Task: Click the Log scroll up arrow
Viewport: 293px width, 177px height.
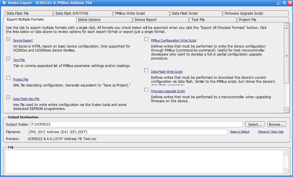Action: pos(286,153)
